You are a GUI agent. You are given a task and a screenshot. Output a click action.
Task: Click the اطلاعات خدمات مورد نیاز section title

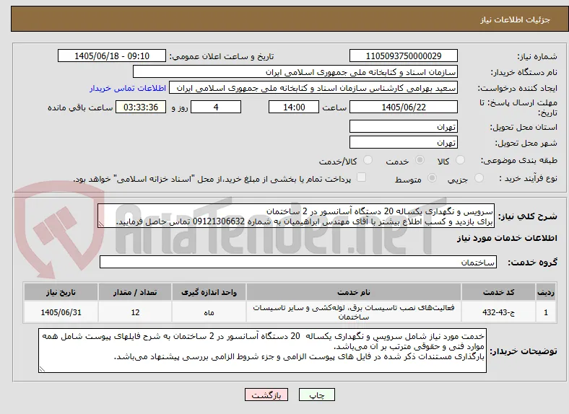pos(507,238)
